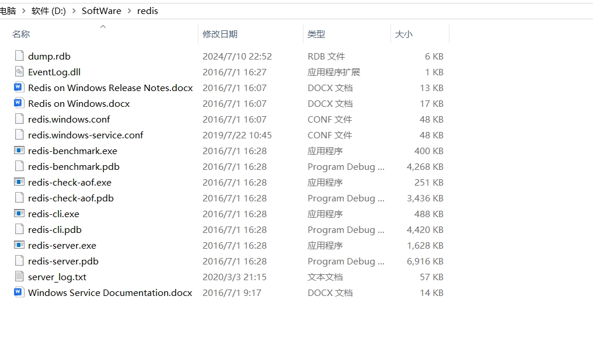Select the redis-cli.pdb file name
Image resolution: width=593 pixels, height=359 pixels.
point(55,229)
